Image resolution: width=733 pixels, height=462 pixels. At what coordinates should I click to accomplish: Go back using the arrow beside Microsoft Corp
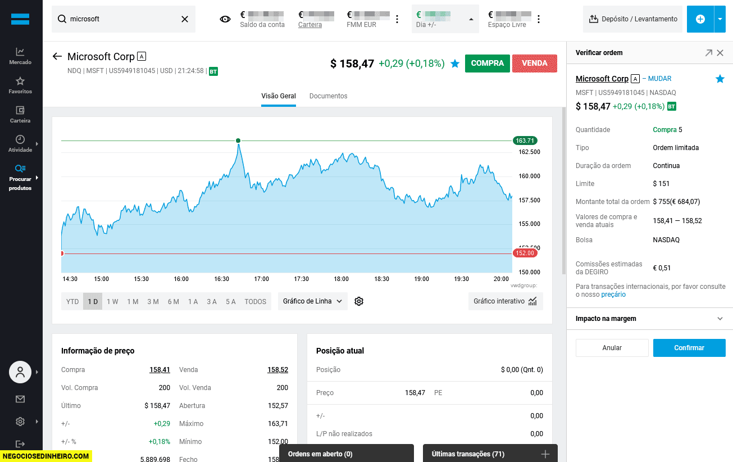click(57, 56)
